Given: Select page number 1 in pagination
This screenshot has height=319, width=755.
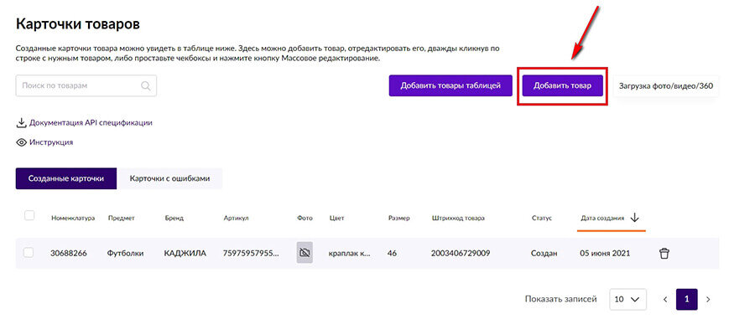Looking at the screenshot, I should point(686,299).
